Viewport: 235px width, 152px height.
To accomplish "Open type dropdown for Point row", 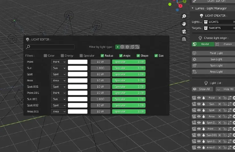I will click(x=59, y=62).
